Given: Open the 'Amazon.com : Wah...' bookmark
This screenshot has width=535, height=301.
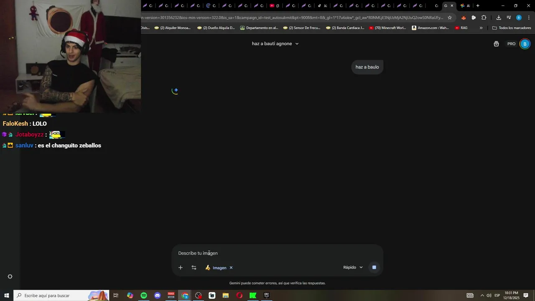Looking at the screenshot, I should (431, 28).
